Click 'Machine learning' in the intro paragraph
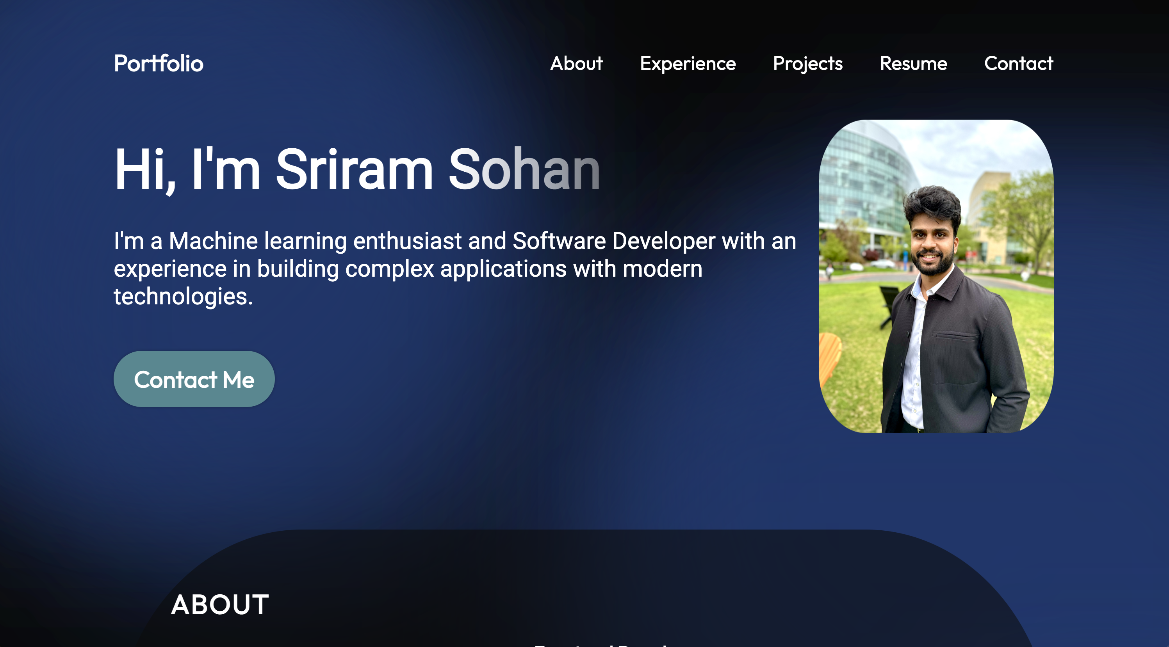This screenshot has height=647, width=1169. (x=258, y=240)
